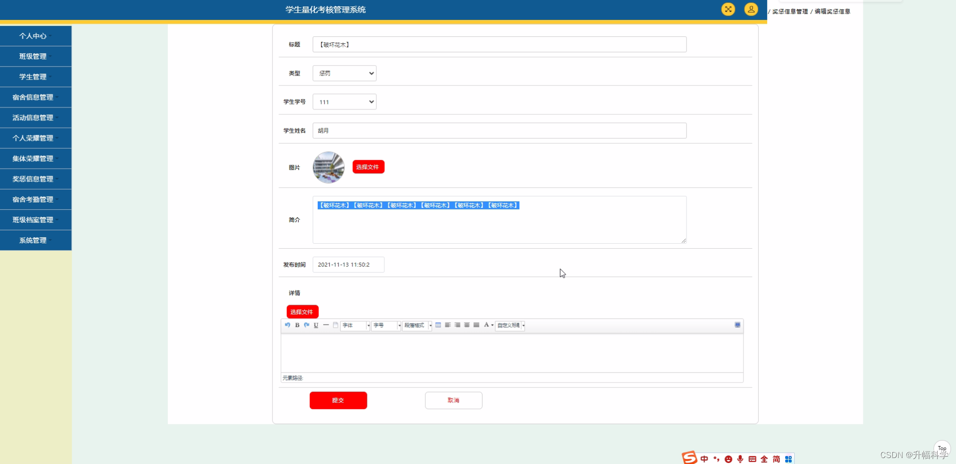Activate voice input via the microphone icon
This screenshot has height=464, width=956.
click(x=740, y=459)
